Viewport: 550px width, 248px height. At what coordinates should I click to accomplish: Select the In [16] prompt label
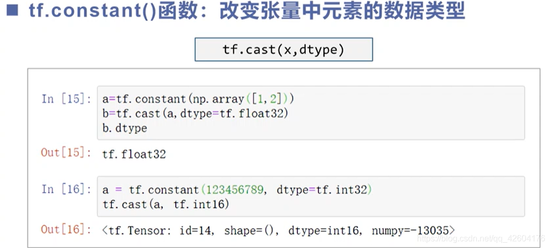click(x=67, y=190)
